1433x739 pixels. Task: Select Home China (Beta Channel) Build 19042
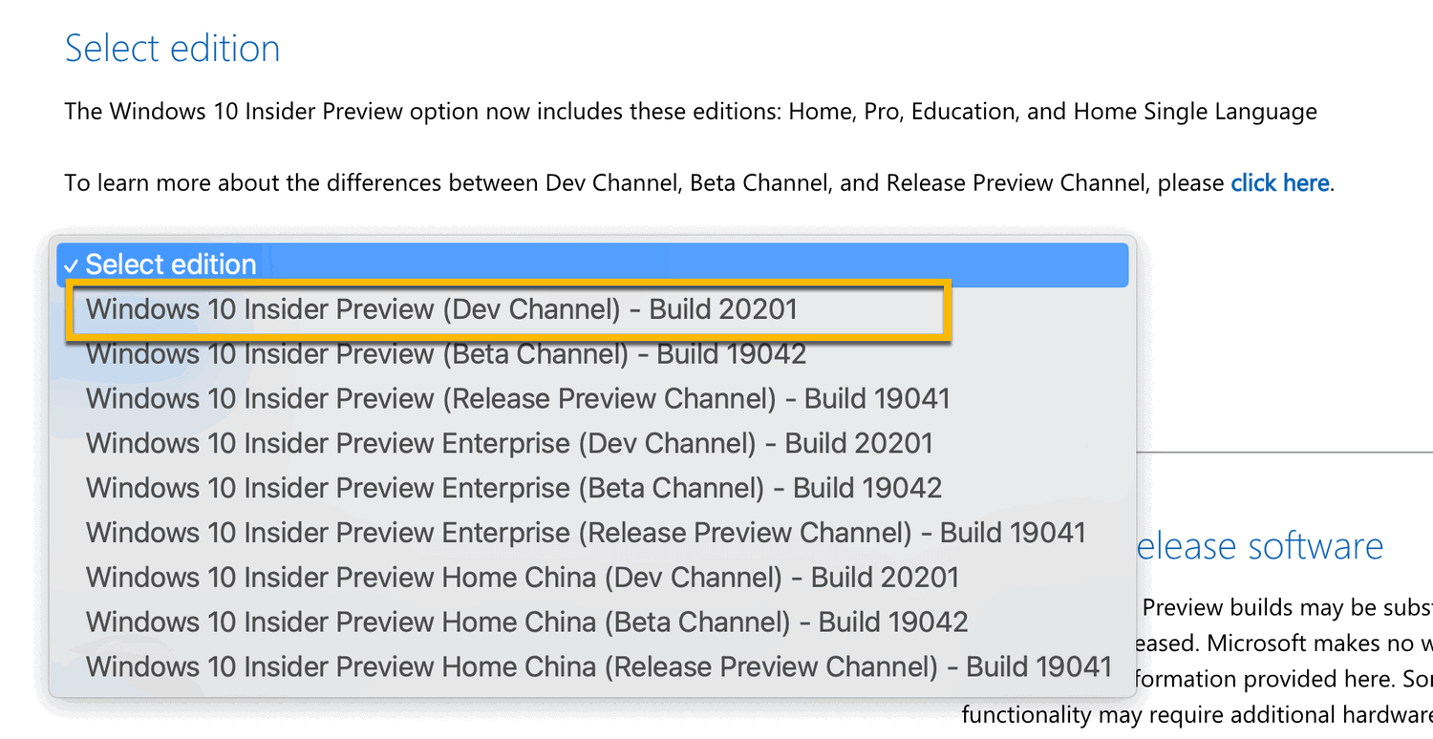[x=525, y=622]
